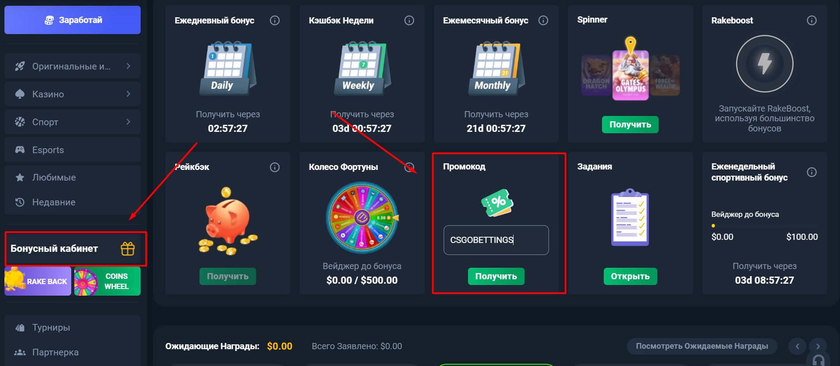Click info icon on Ежедневный бонус card
This screenshot has width=840, height=366.
click(275, 20)
